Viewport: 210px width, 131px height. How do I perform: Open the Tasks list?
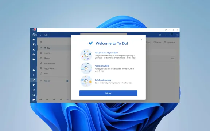[54, 74]
